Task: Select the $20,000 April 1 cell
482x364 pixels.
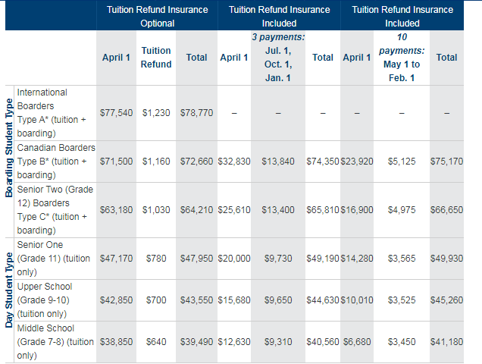Action: pos(234,259)
